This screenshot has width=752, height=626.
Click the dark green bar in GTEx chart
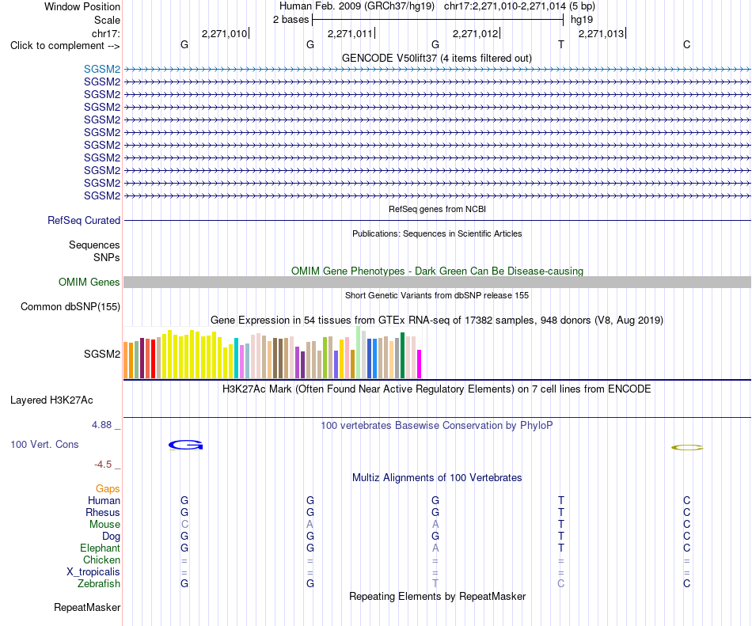tap(402, 355)
